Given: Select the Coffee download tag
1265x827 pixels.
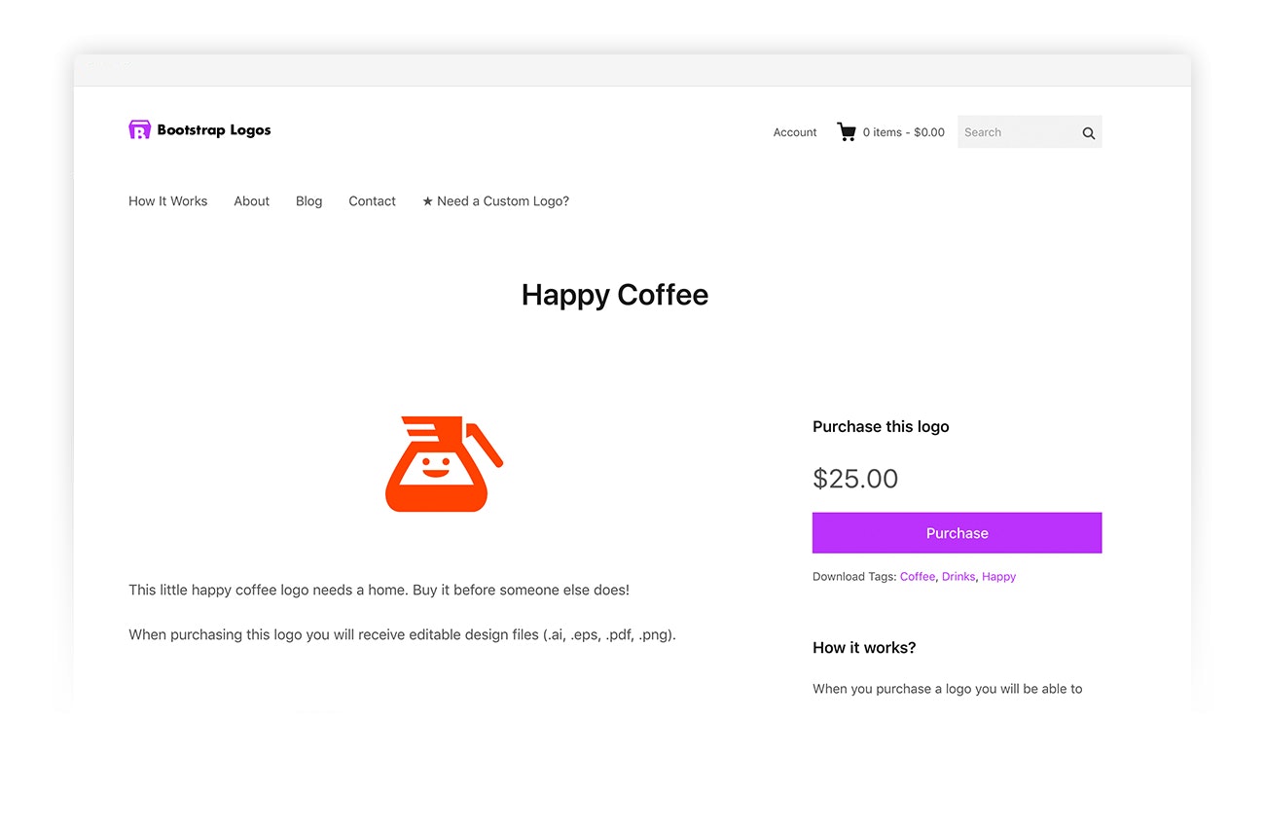Looking at the screenshot, I should [917, 576].
